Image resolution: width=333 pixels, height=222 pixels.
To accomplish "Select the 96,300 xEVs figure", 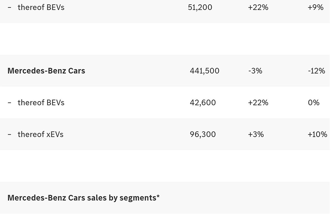I will coord(203,134).
